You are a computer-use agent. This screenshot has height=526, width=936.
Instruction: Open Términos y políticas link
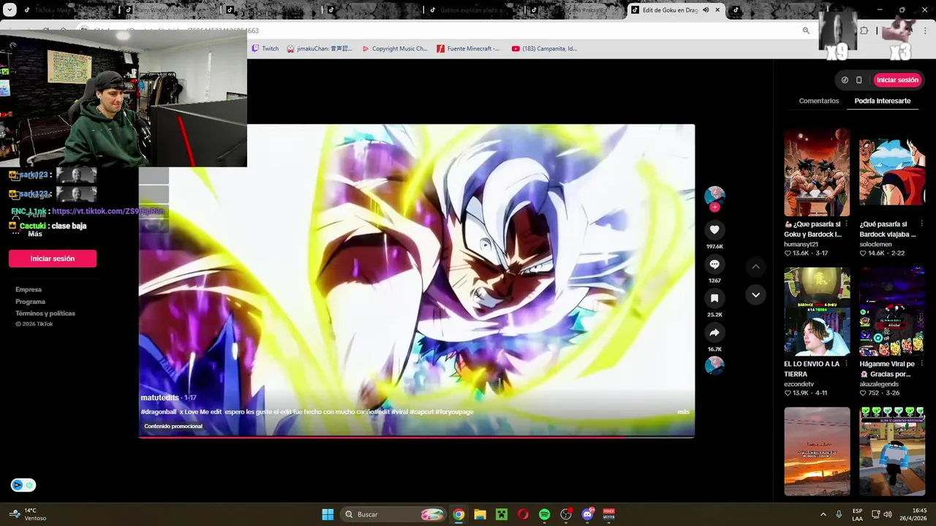[x=45, y=313]
